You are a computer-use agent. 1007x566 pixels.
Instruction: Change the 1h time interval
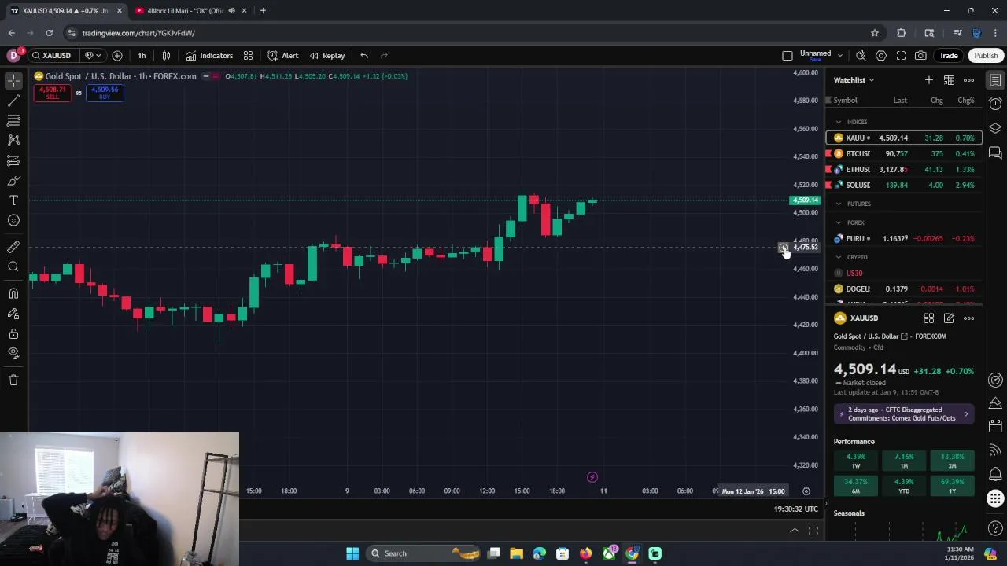(x=142, y=56)
